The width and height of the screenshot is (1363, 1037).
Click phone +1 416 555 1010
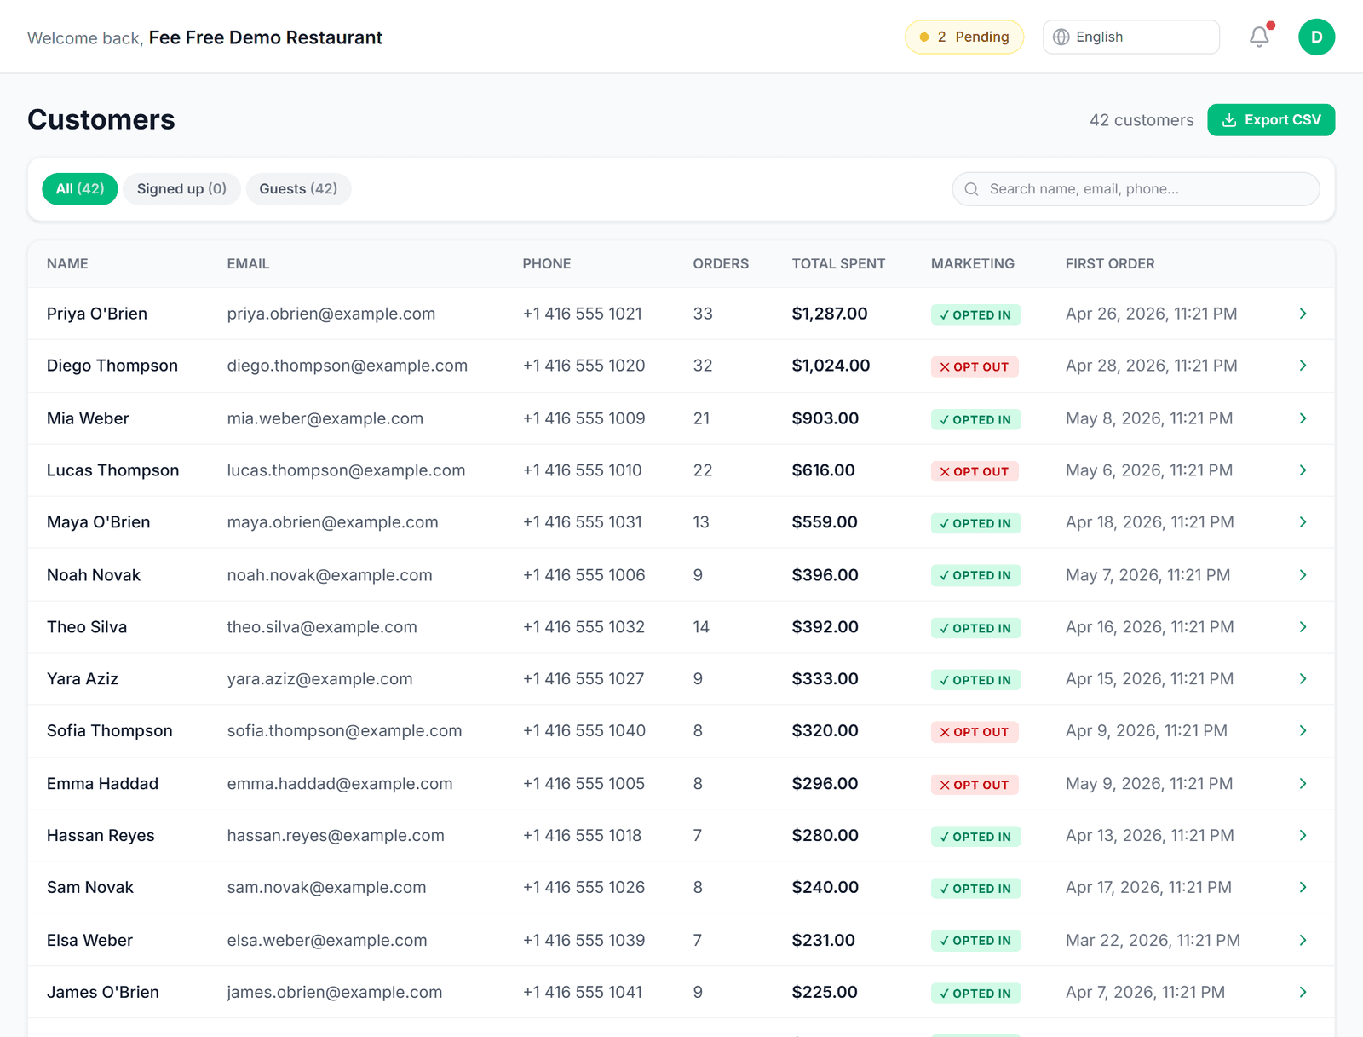[582, 470]
